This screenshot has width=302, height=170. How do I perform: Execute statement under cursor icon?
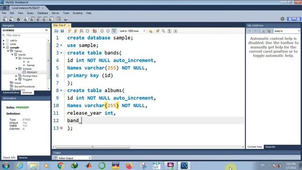75,31
